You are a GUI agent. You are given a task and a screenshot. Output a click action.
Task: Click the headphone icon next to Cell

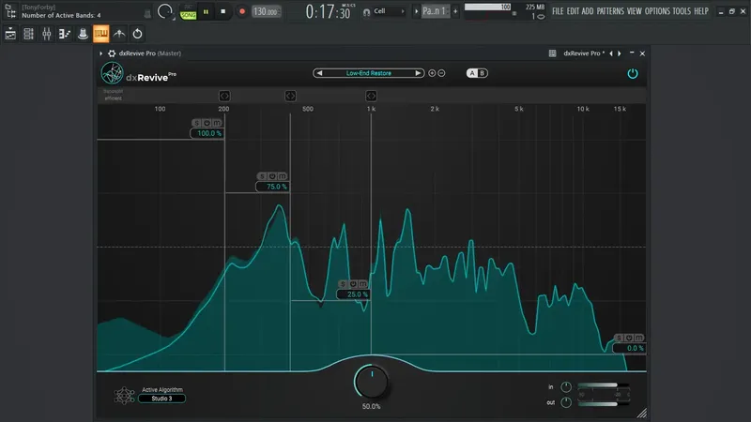(x=366, y=12)
